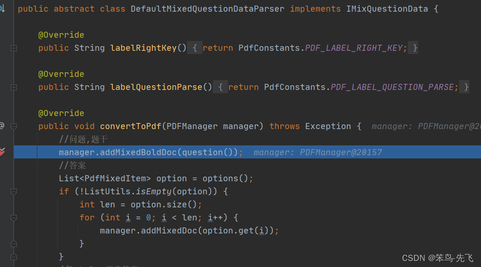The image size is (481, 267).
Task: Click the i++ increment expression
Action: point(215,218)
